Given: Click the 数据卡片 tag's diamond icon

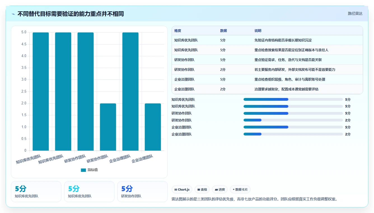Looking at the screenshot, I should [x=233, y=189].
